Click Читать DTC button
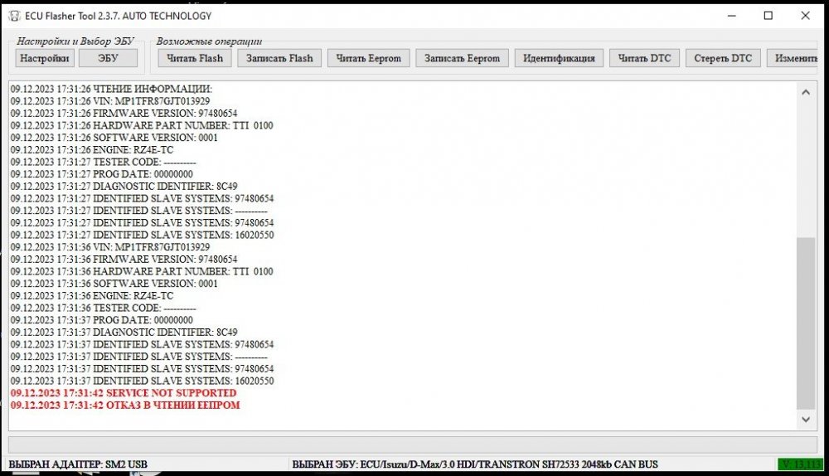Viewport: 829px width, 476px height. click(644, 58)
